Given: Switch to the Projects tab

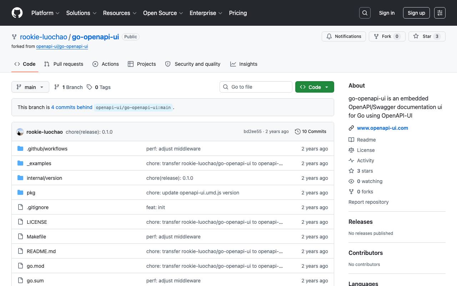Looking at the screenshot, I should tap(142, 64).
